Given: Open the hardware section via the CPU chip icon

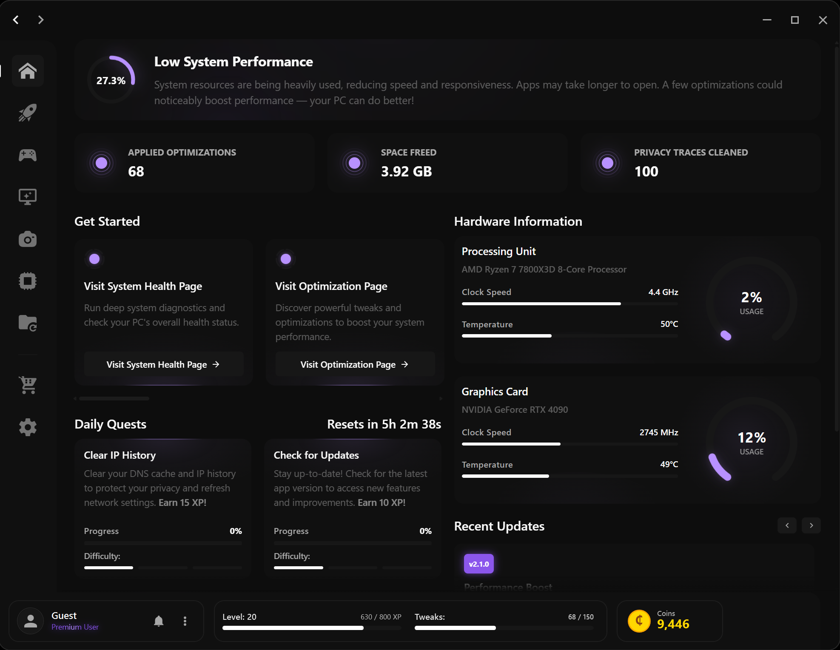Looking at the screenshot, I should click(27, 281).
